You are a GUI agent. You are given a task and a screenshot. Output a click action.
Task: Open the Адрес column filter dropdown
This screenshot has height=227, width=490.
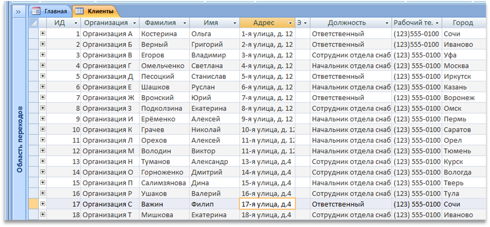pyautogui.click(x=290, y=23)
